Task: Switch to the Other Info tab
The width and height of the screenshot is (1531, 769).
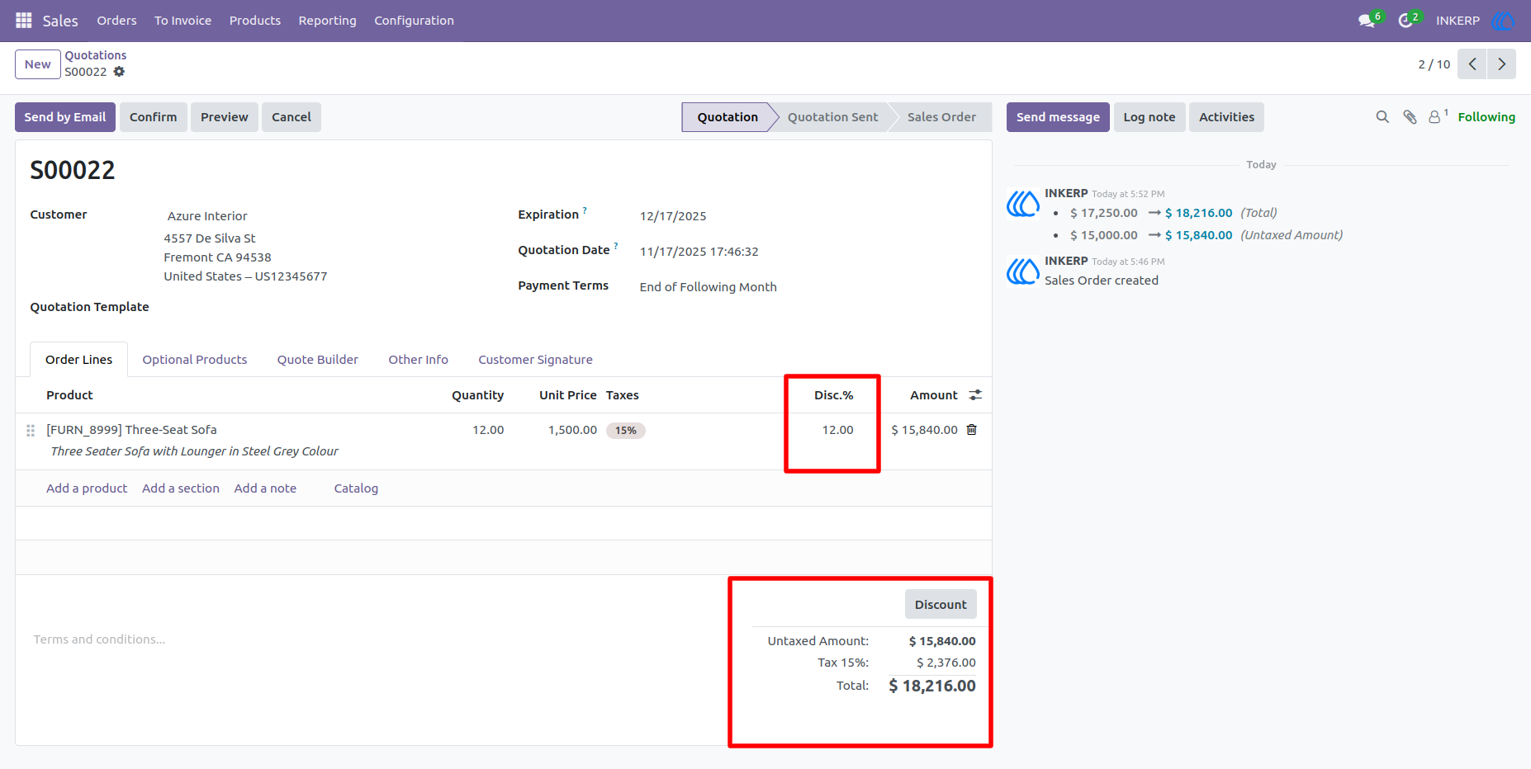Action: click(x=419, y=360)
